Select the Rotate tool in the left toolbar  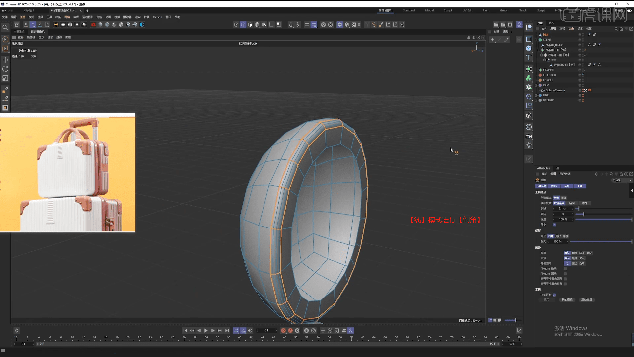click(5, 69)
